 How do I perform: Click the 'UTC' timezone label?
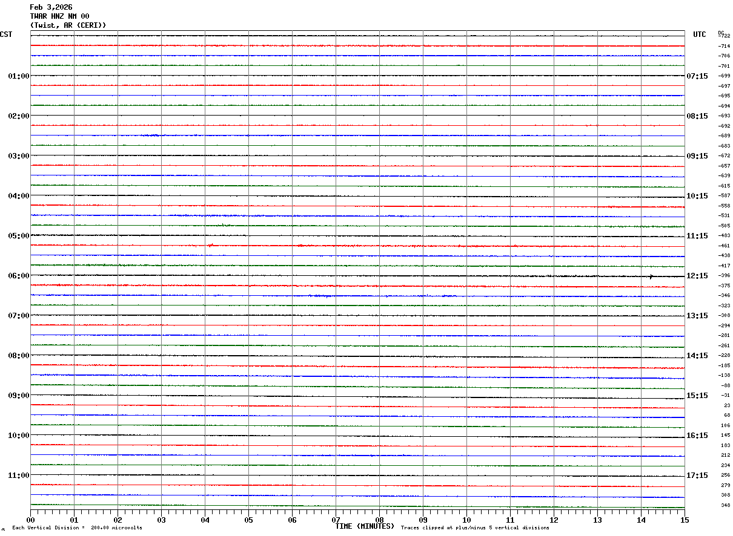click(x=700, y=34)
